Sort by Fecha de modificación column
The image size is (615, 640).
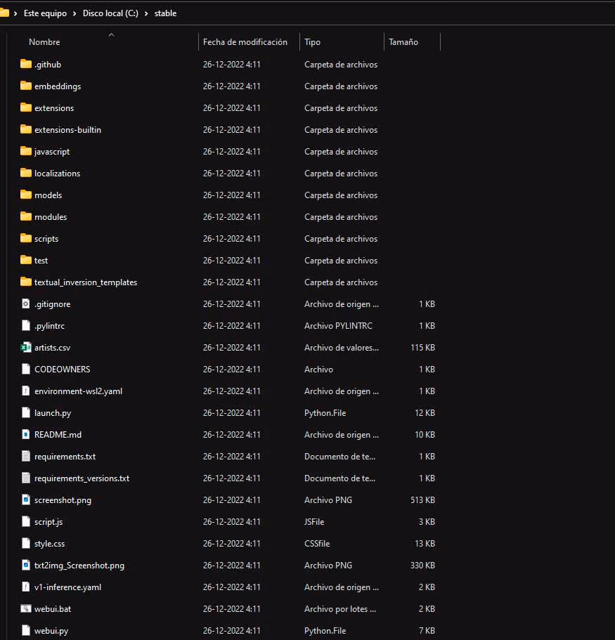[x=245, y=42]
